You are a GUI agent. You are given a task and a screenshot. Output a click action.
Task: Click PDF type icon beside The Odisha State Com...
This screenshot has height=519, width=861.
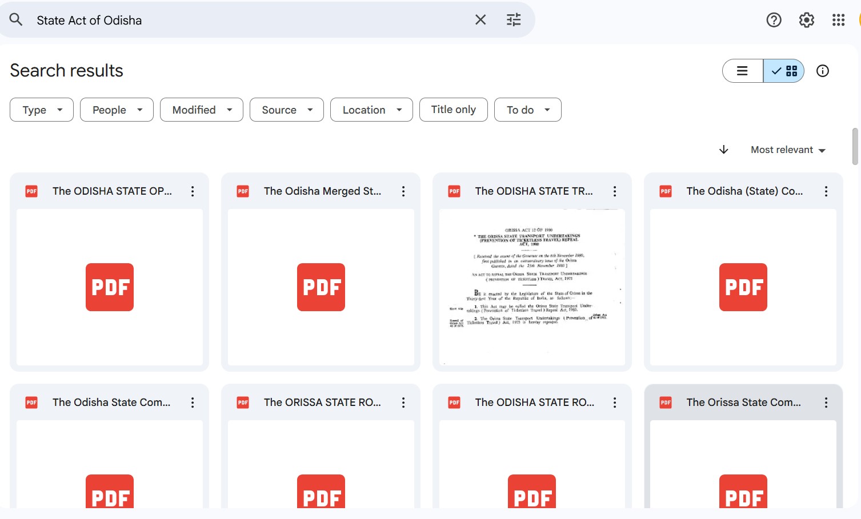click(31, 403)
